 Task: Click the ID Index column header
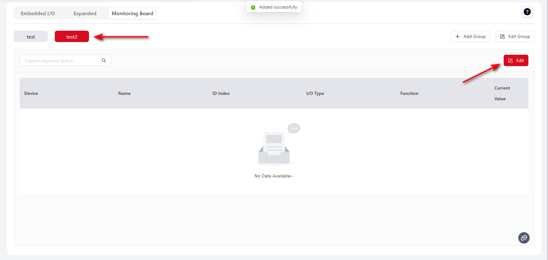point(221,93)
